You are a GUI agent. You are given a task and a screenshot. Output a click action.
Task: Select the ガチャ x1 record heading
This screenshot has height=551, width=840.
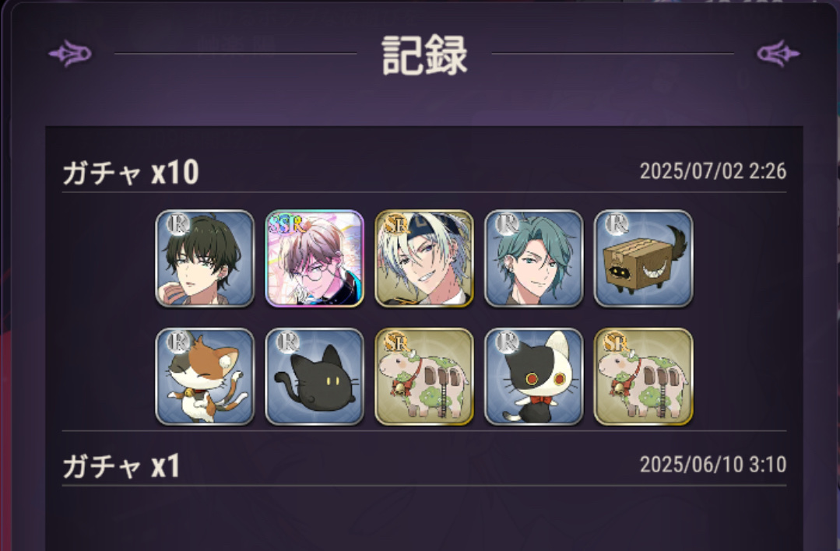(x=121, y=466)
